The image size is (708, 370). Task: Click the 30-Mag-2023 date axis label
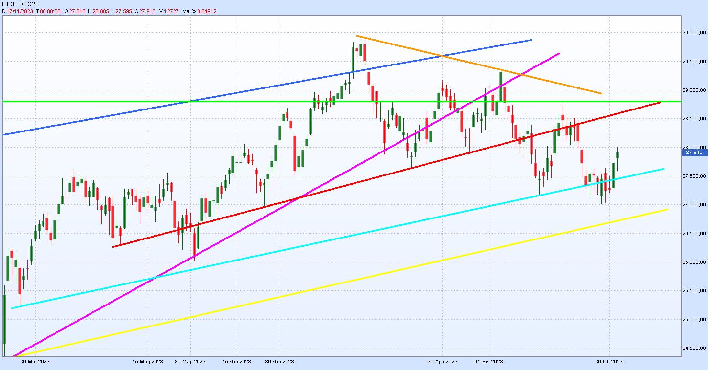tap(190, 362)
